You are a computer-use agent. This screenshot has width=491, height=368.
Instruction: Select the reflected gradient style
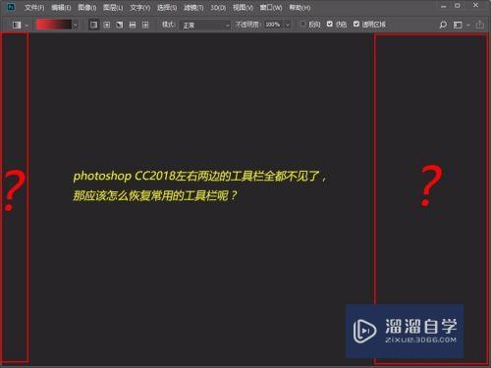pos(133,25)
